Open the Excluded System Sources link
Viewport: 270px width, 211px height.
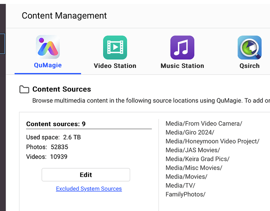(x=89, y=189)
